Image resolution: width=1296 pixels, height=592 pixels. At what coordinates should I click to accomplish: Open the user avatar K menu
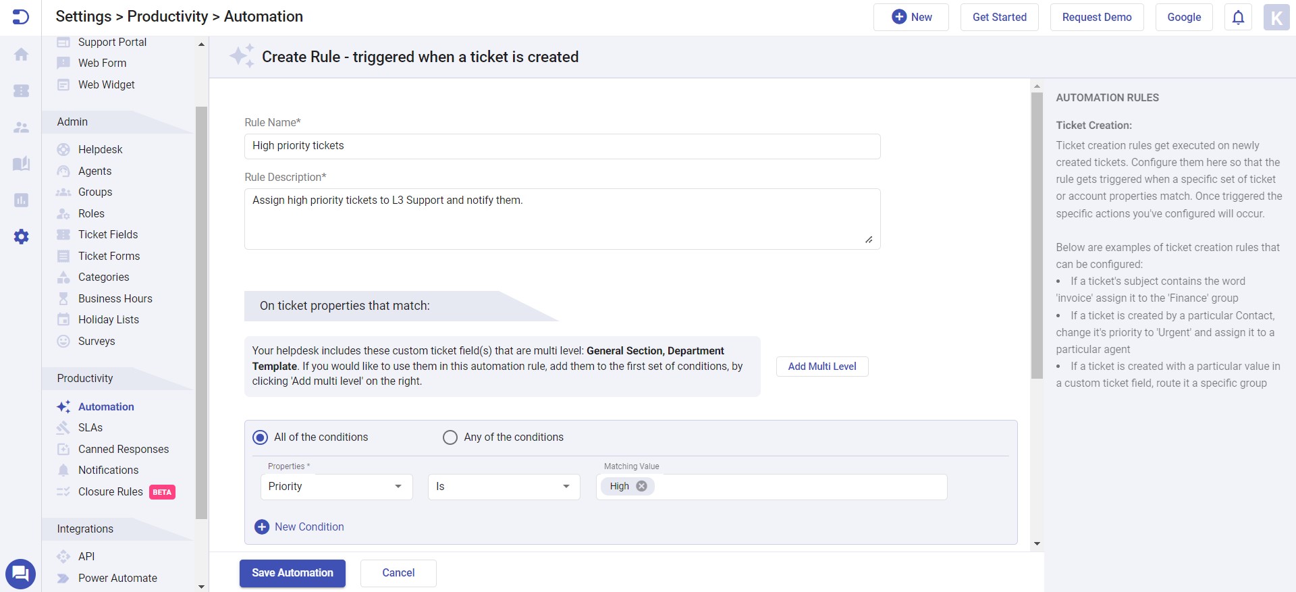pyautogui.click(x=1276, y=18)
